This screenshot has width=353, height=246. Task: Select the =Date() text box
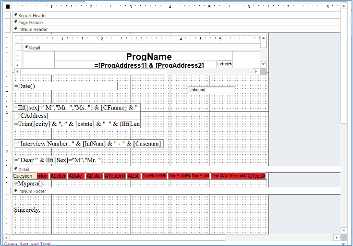coord(65,86)
